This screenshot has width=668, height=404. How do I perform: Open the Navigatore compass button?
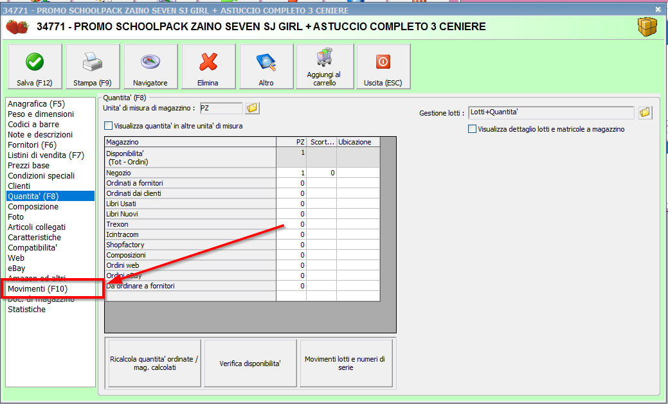pyautogui.click(x=150, y=66)
